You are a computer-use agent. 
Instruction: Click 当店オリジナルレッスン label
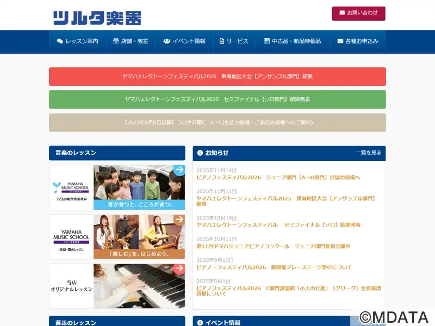pyautogui.click(x=71, y=286)
